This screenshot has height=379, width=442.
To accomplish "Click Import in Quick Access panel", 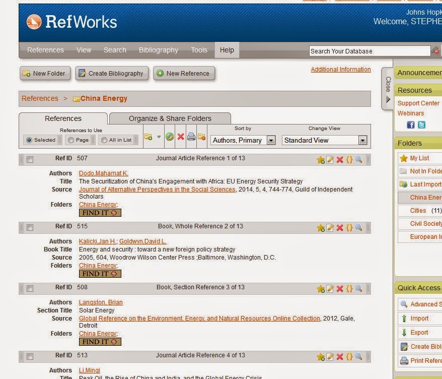I will pyautogui.click(x=419, y=319).
